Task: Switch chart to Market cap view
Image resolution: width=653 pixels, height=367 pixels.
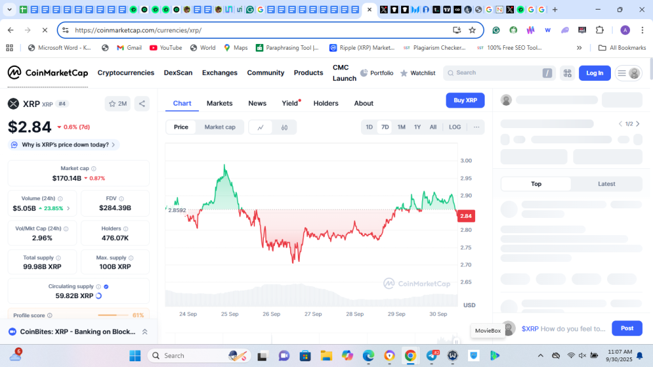Action: 219,127
